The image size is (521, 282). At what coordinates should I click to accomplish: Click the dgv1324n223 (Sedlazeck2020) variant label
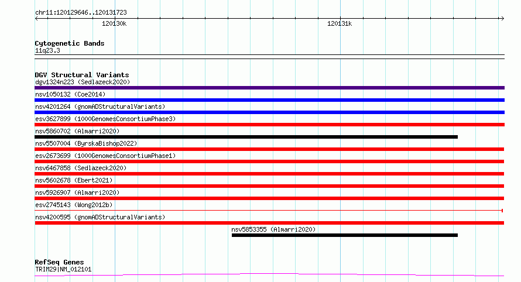click(x=83, y=82)
